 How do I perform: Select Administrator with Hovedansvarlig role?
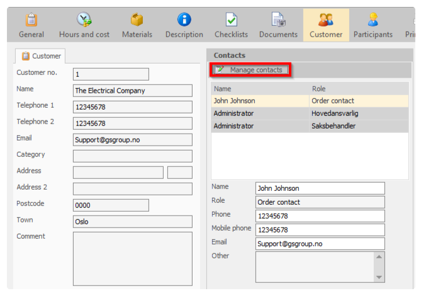tap(310, 113)
